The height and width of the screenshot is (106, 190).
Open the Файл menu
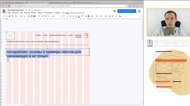pos(9,13)
